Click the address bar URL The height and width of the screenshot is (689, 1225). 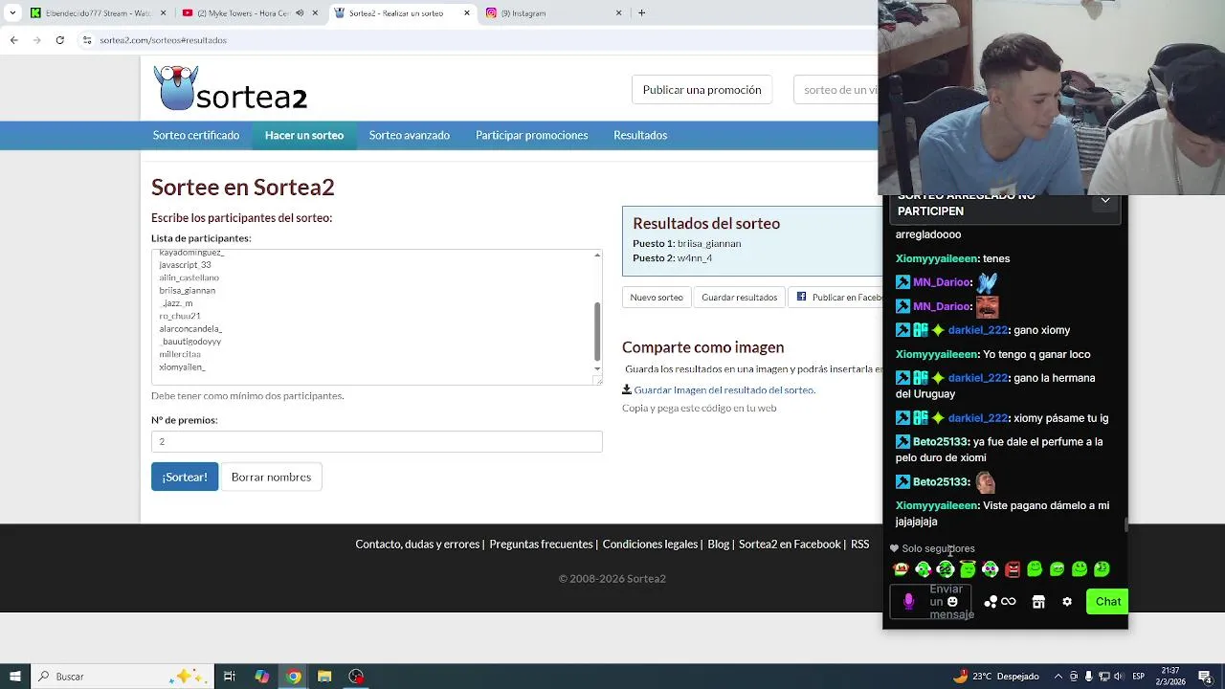point(163,40)
